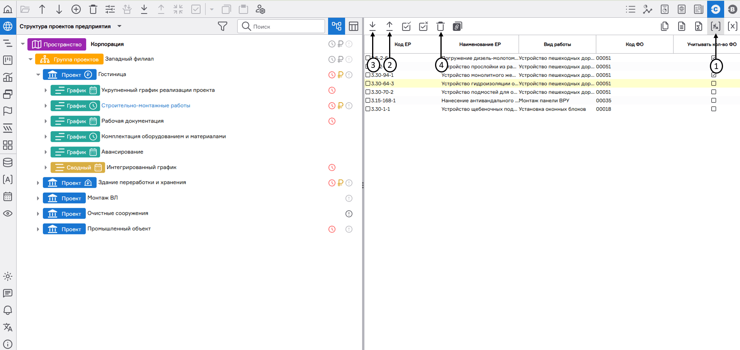Click the sigma summary document icon
This screenshot has width=740, height=350.
[x=698, y=26]
